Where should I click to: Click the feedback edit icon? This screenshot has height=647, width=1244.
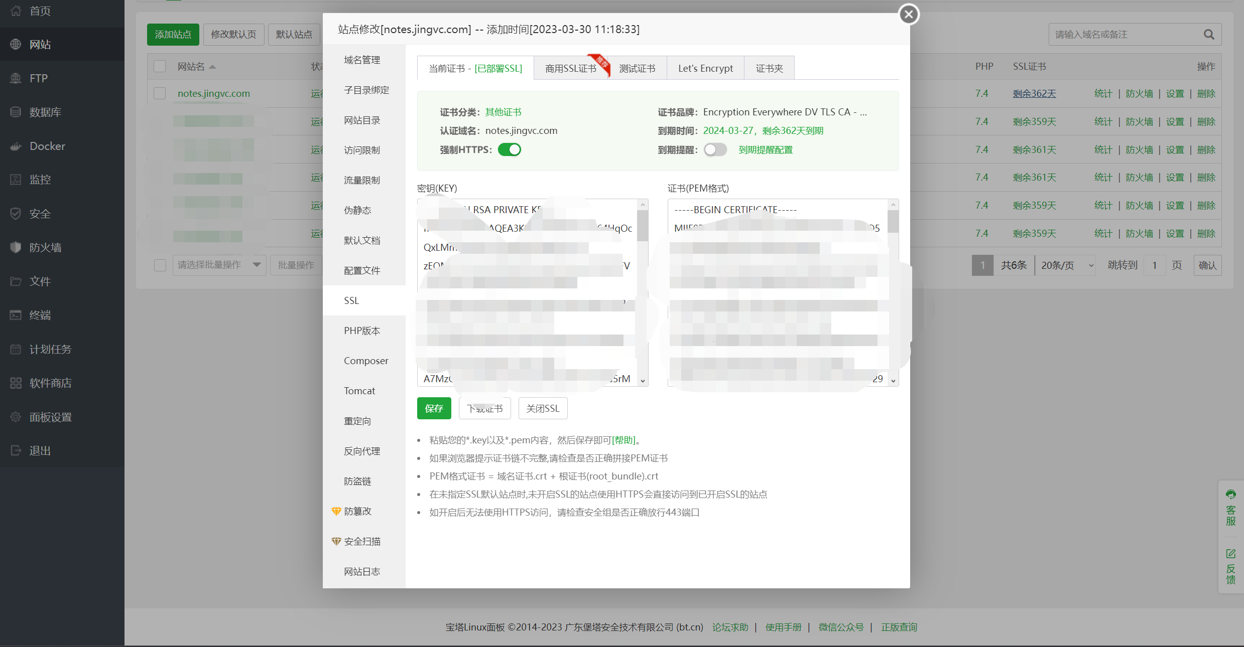(x=1230, y=554)
